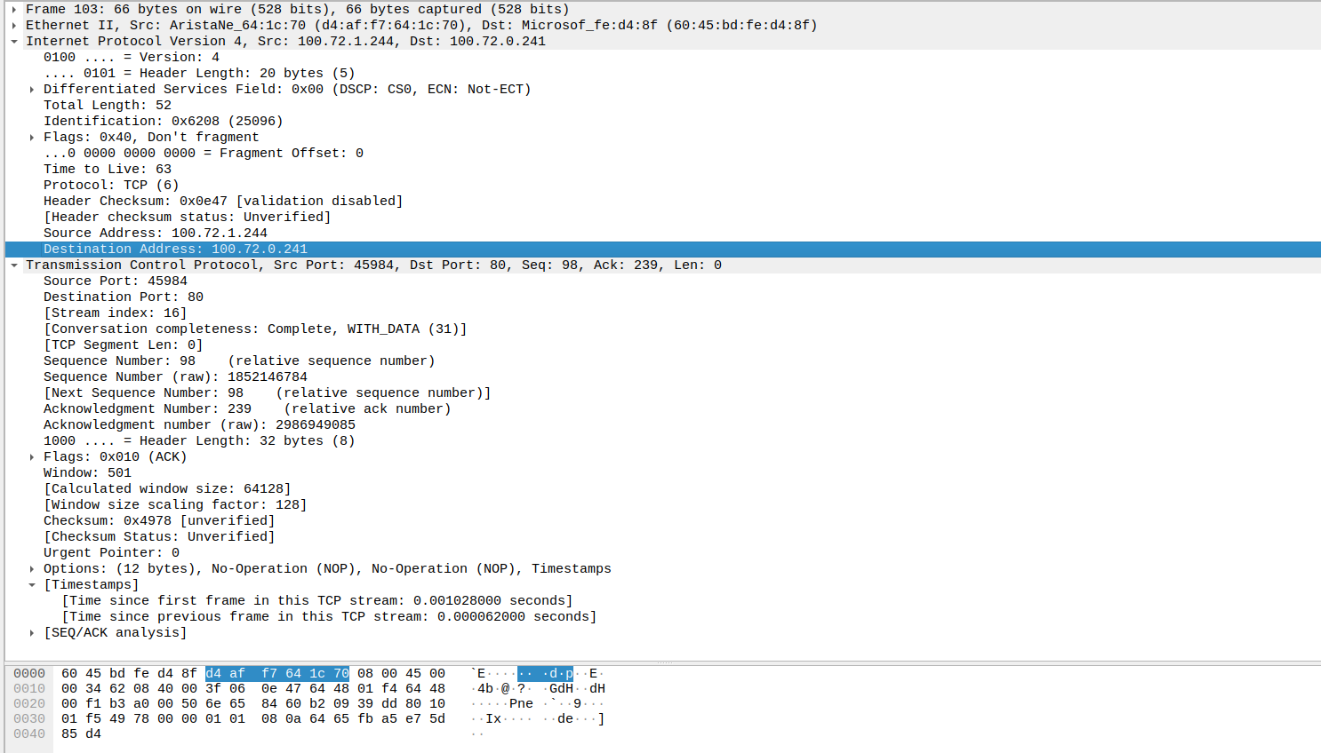
Task: Select the Checksum: 0x4978 [unverified] row
Action: pos(663,520)
